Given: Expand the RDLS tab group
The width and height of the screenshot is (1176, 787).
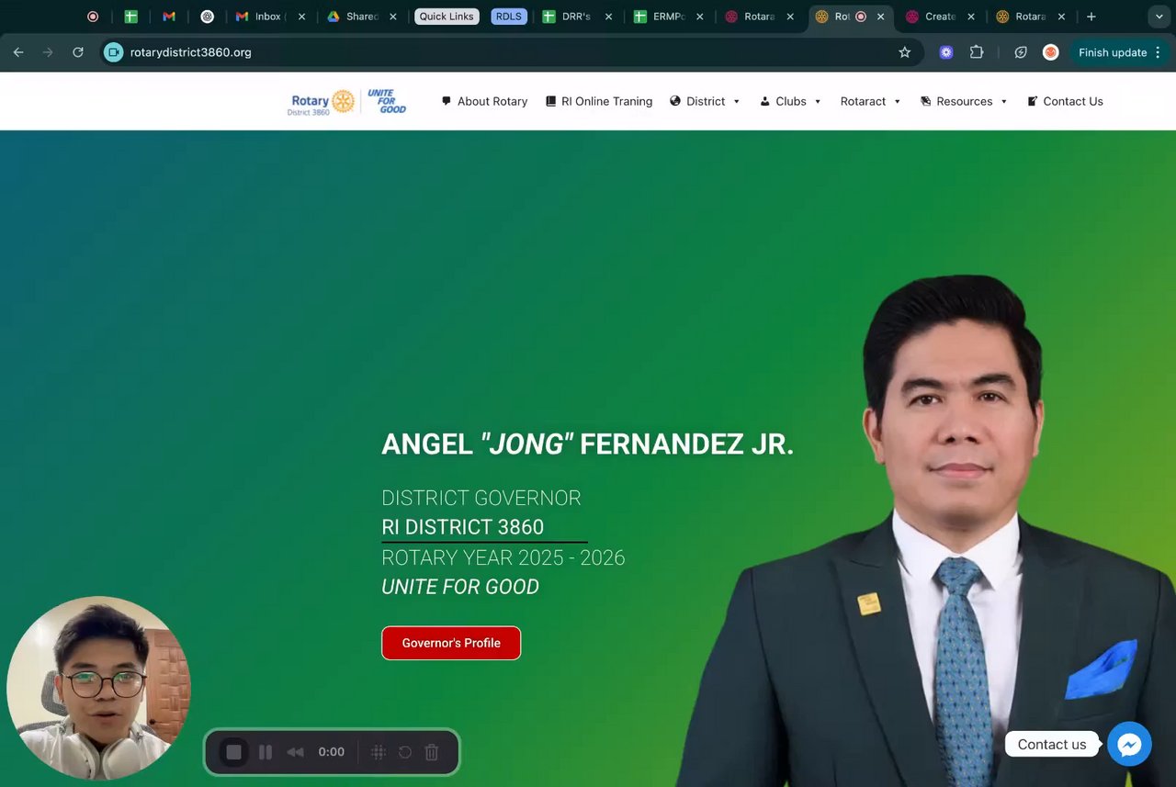Looking at the screenshot, I should pyautogui.click(x=509, y=17).
